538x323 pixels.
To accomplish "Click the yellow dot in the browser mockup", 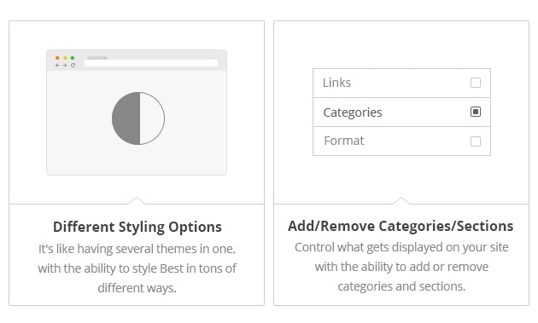I will [65, 58].
